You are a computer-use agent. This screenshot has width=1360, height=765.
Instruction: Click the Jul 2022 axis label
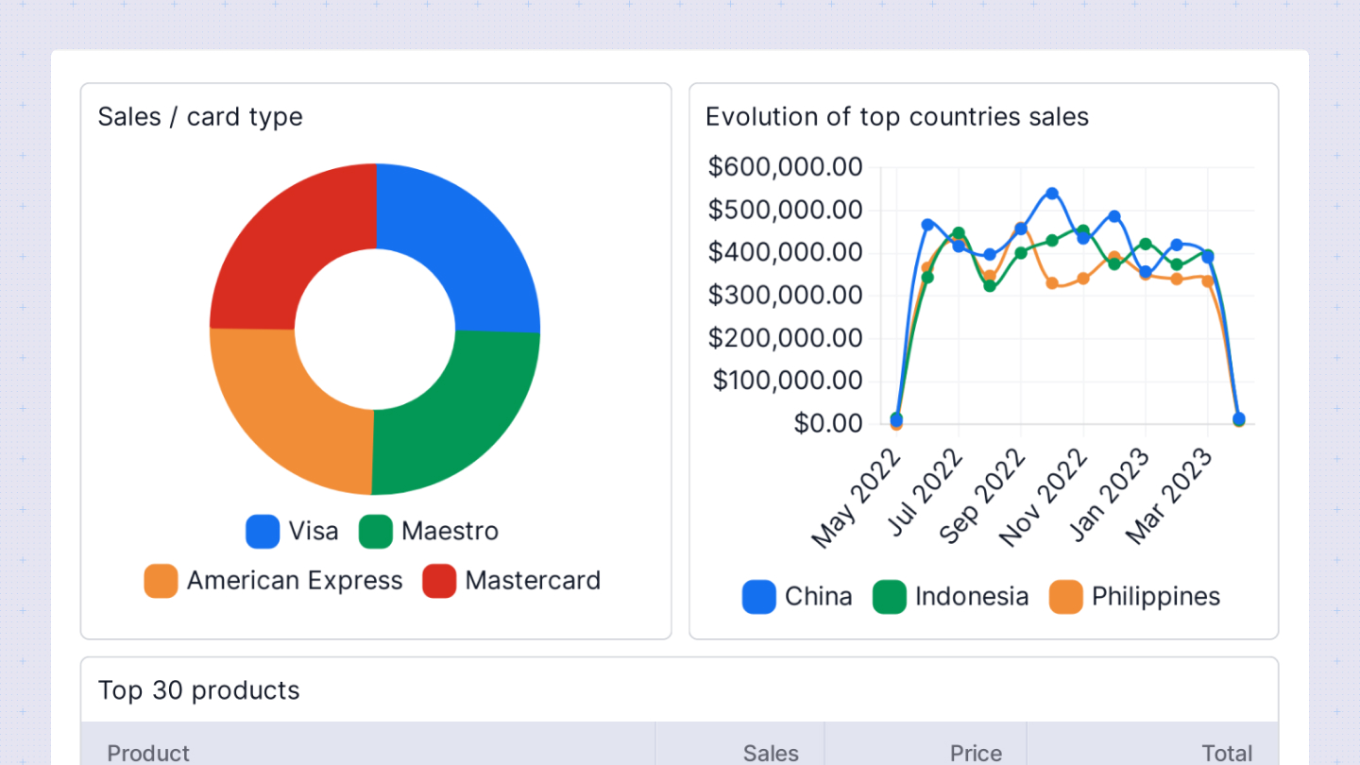pos(925,492)
